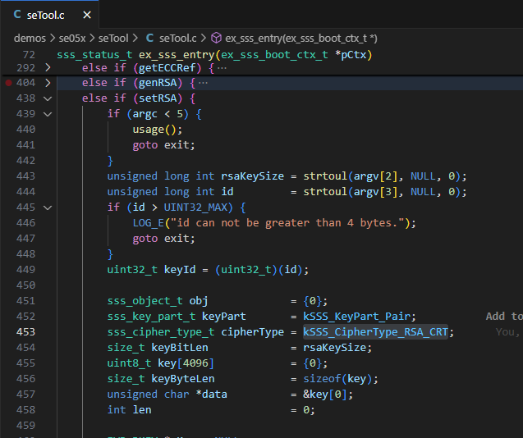Click the int len declaration on line 458
The width and height of the screenshot is (523, 438).
coord(130,409)
